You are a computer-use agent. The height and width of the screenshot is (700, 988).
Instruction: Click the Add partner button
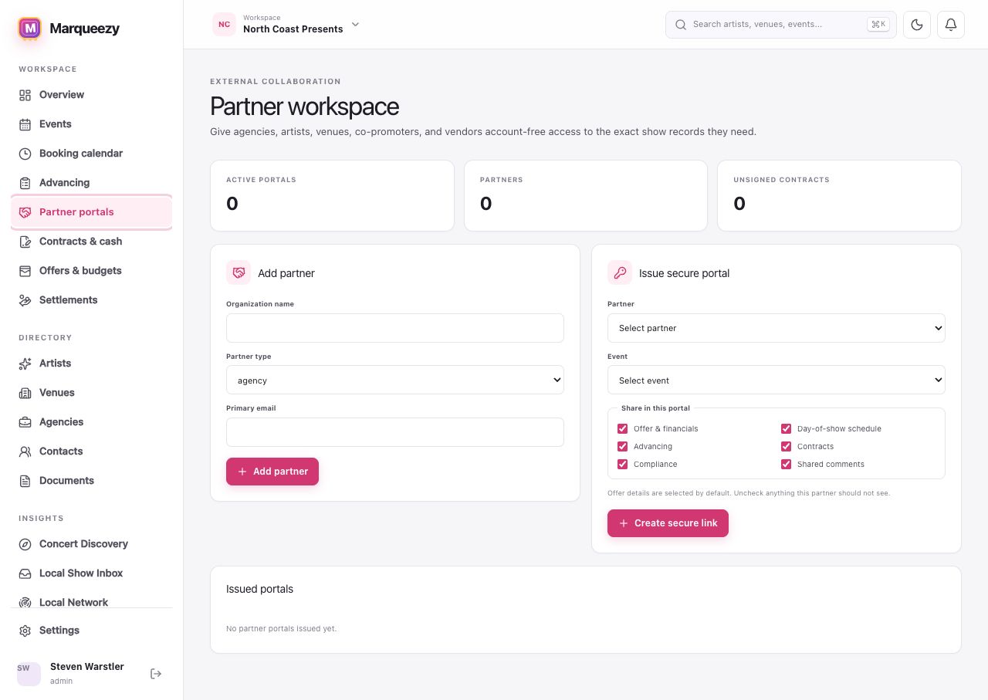[272, 472]
